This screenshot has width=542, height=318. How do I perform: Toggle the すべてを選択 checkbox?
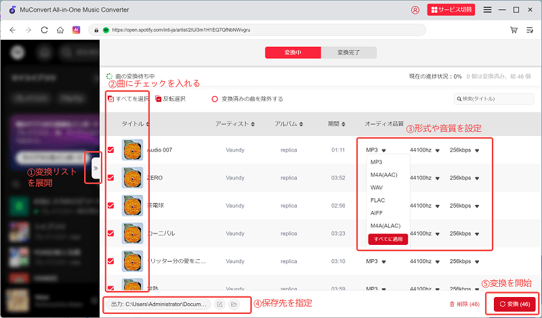(111, 99)
